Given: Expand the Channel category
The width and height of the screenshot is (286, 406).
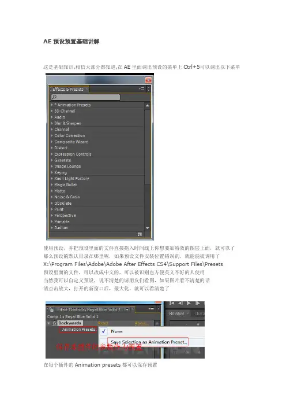Looking at the screenshot, I should tap(52, 130).
